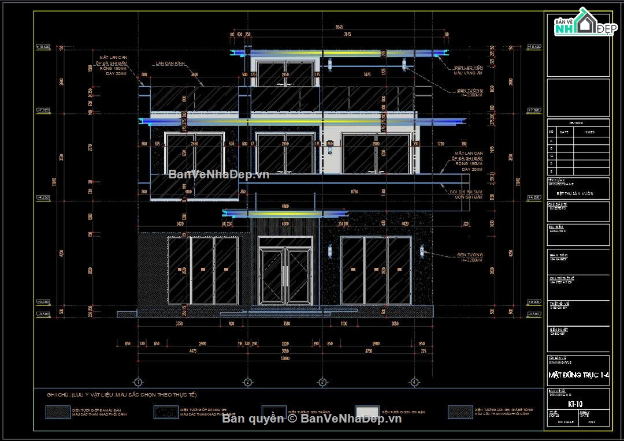Click revision table row A
This screenshot has width=624, height=441.
(578, 141)
